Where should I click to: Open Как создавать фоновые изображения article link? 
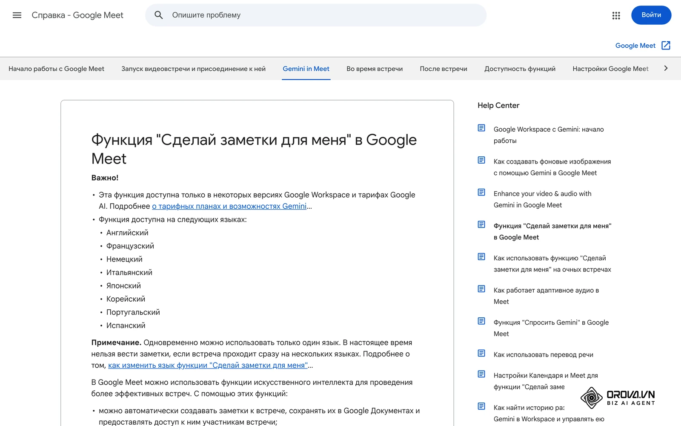552,167
